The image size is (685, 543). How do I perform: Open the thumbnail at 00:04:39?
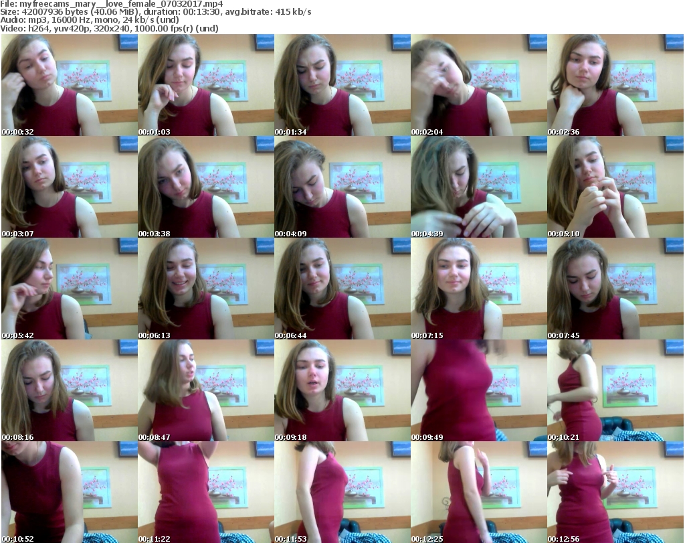pyautogui.click(x=479, y=187)
